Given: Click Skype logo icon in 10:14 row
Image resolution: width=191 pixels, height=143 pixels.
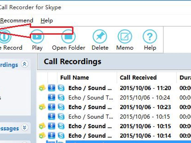Looking at the screenshot, I should pos(61,136).
